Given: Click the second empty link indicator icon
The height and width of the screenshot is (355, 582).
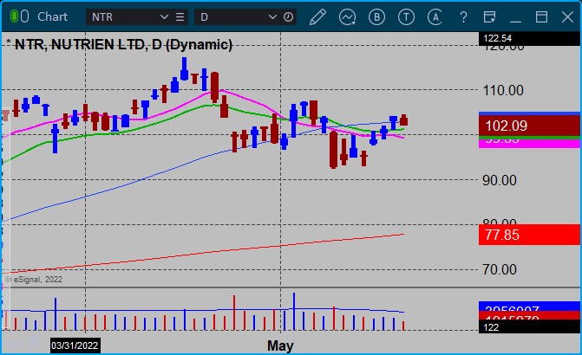Looking at the screenshot, I should pyautogui.click(x=24, y=16).
